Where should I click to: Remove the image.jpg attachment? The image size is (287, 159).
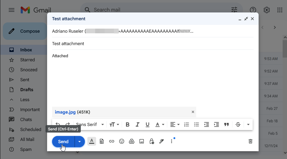[193, 112]
